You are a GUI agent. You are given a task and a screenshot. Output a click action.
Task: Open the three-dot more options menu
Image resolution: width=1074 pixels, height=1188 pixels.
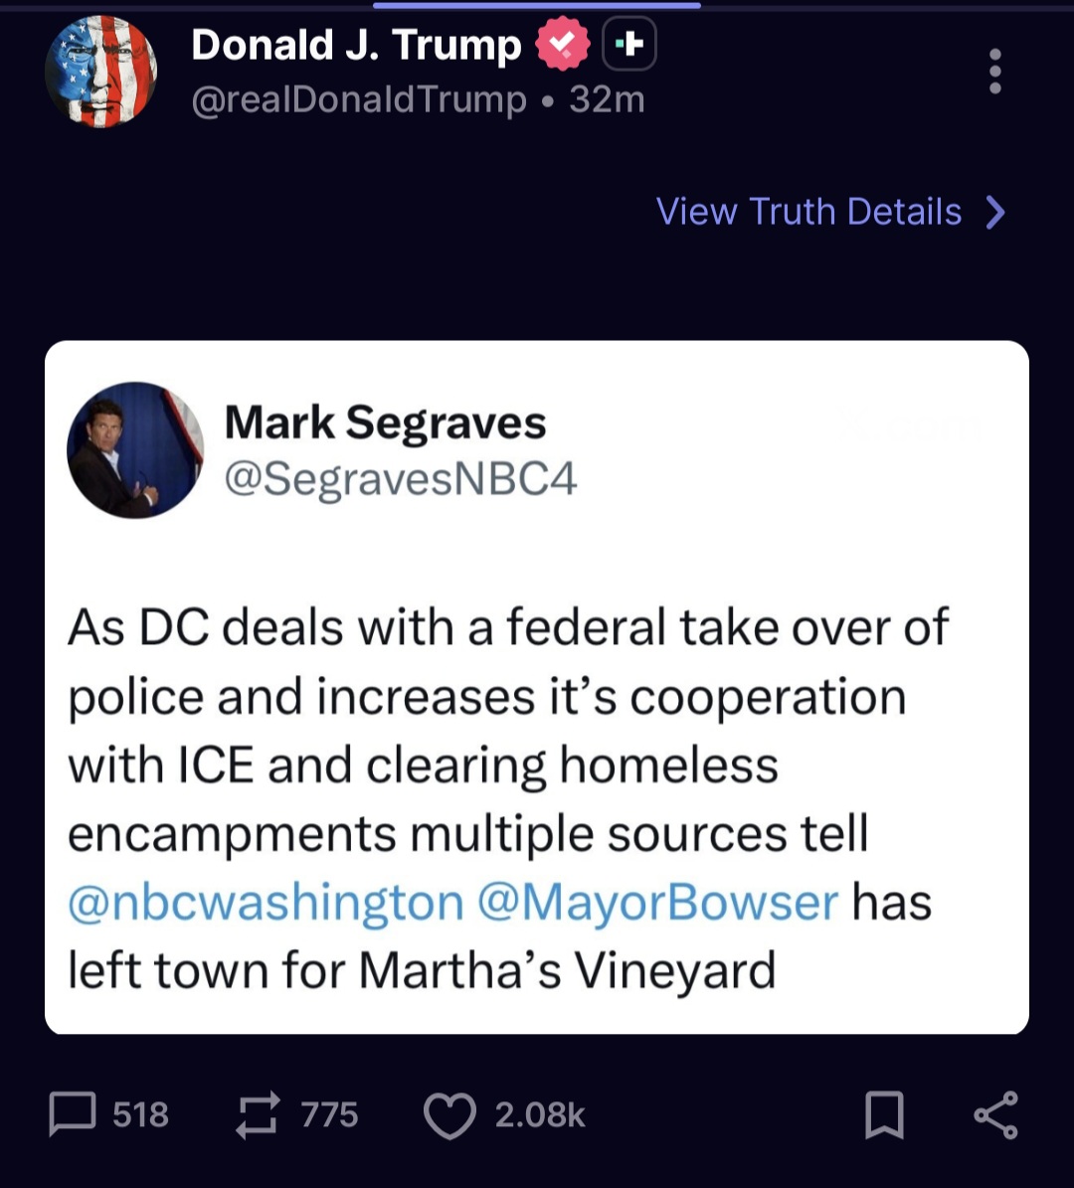click(994, 72)
